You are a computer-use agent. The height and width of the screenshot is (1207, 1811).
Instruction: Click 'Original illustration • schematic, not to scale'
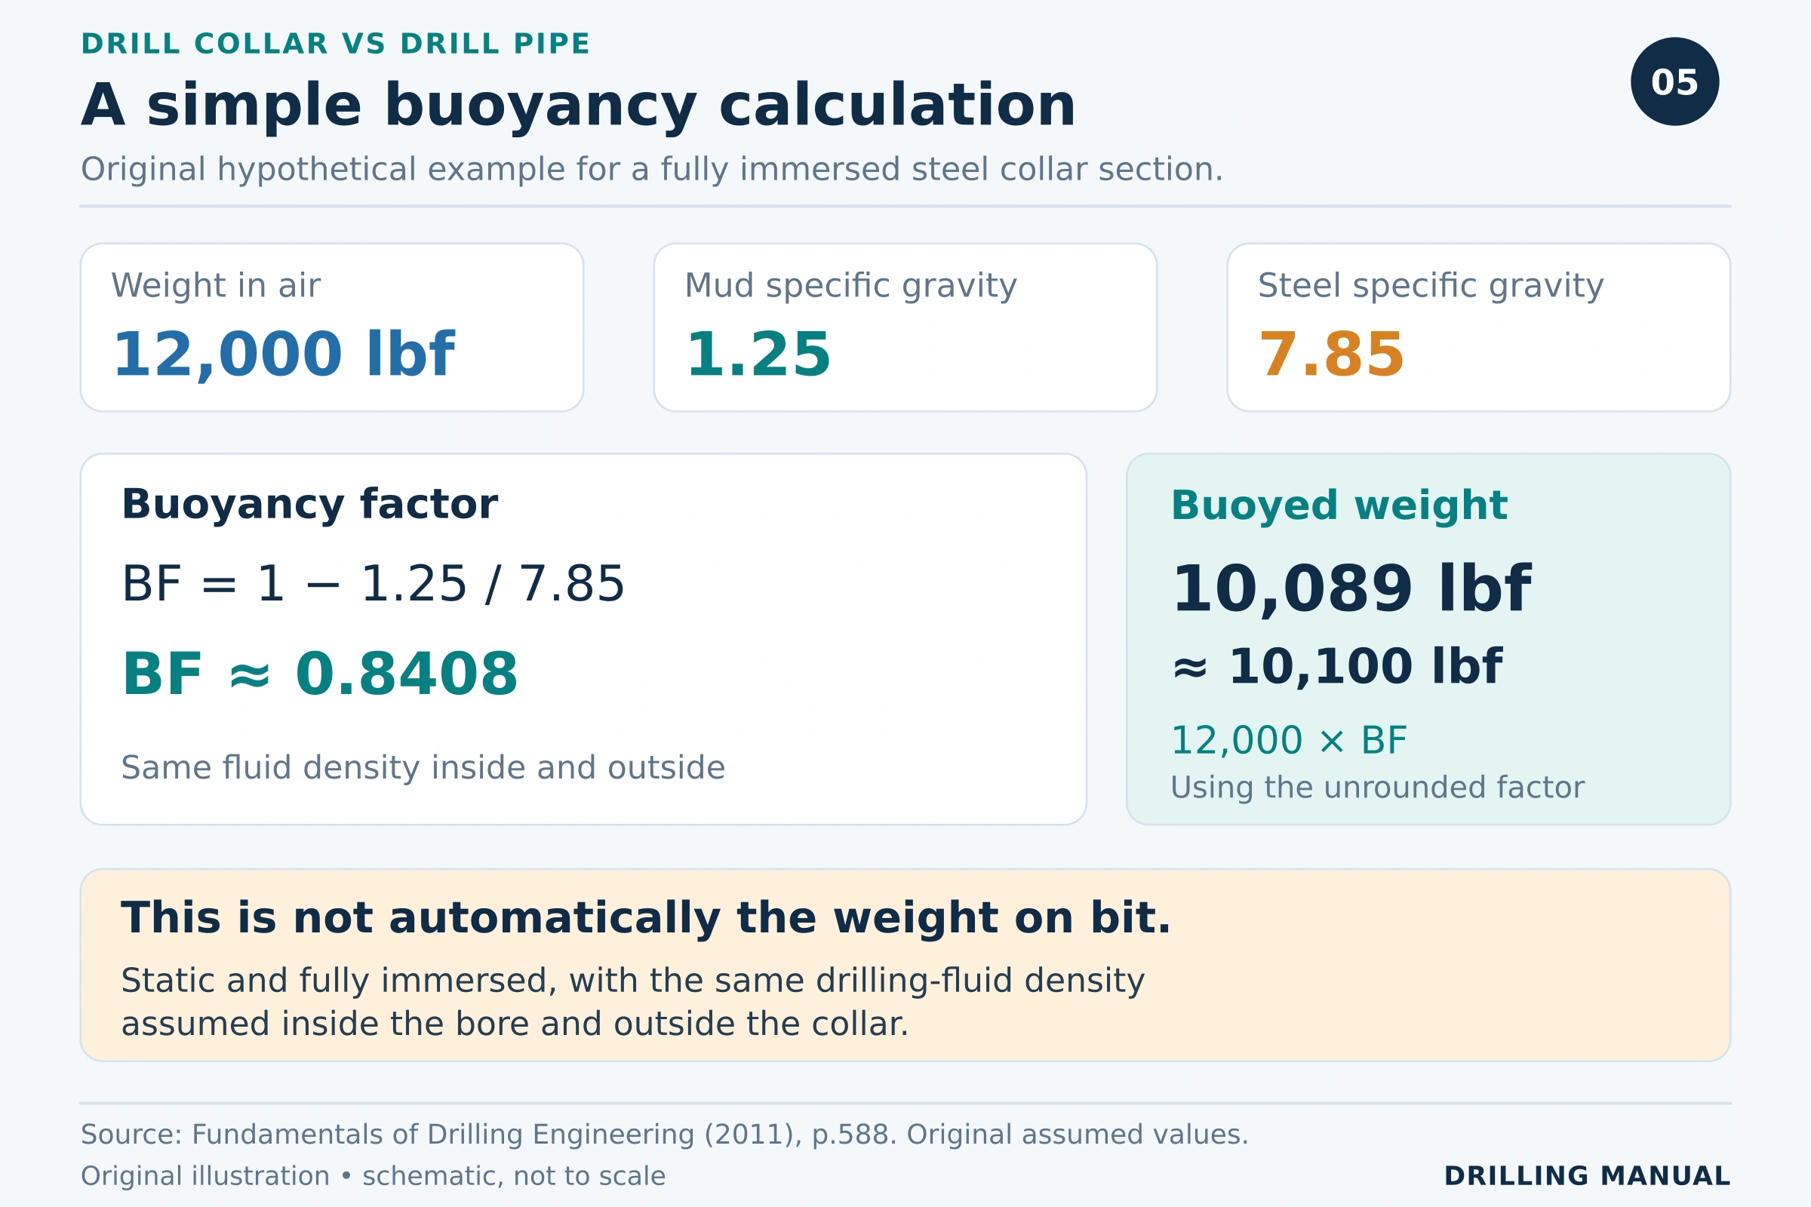(x=374, y=1176)
